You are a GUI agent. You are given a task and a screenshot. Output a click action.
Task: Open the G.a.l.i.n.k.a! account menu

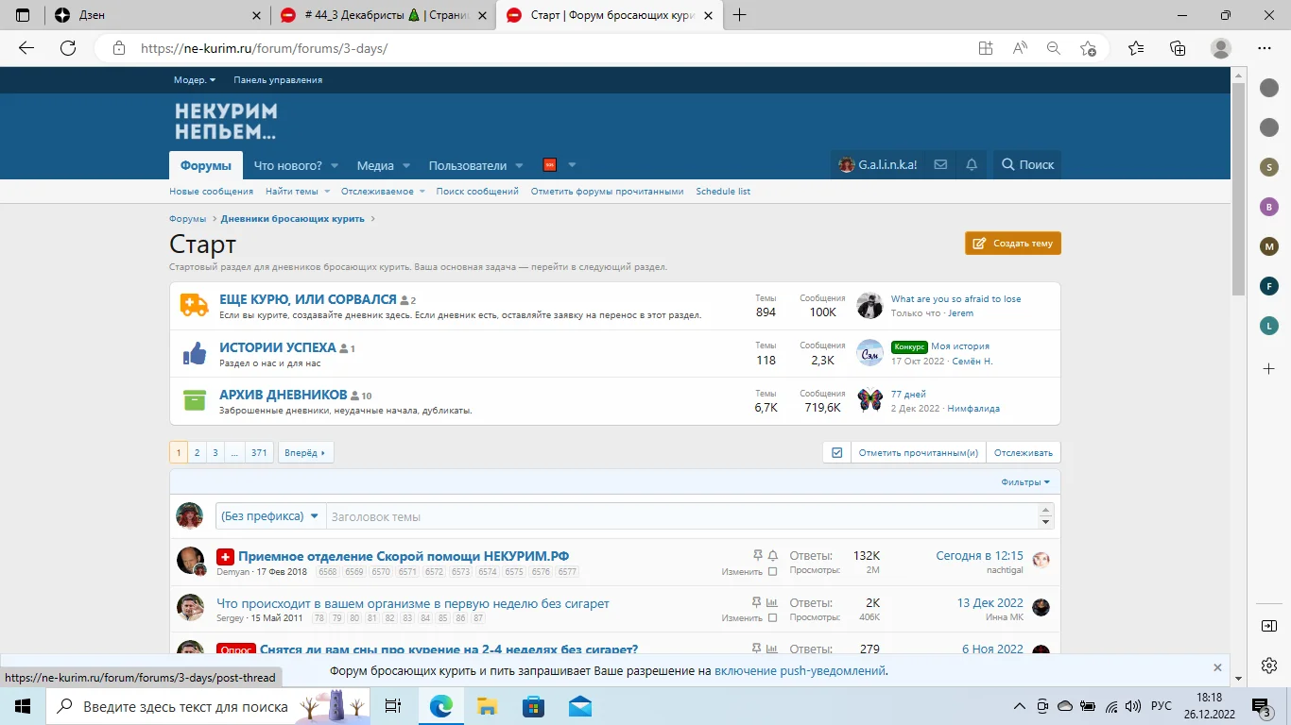pos(878,164)
